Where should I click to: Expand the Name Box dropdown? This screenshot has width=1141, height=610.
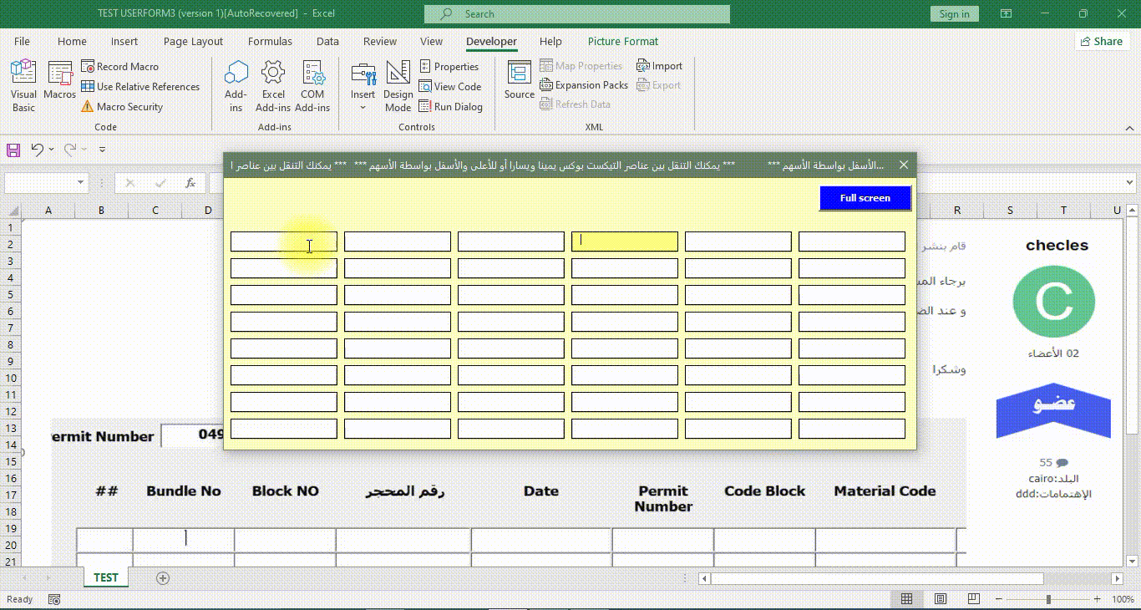tap(81, 182)
